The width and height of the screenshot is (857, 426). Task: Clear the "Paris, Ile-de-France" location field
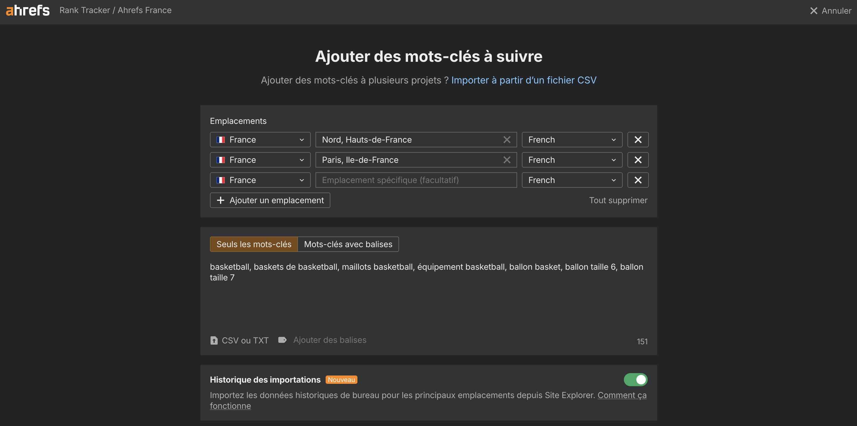click(507, 160)
